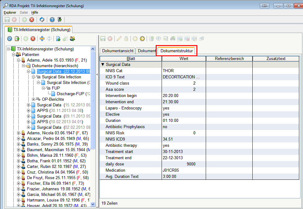The width and height of the screenshot is (303, 209).
Task: Expand patient Alcazar, Pedro in tree
Action: [19, 138]
